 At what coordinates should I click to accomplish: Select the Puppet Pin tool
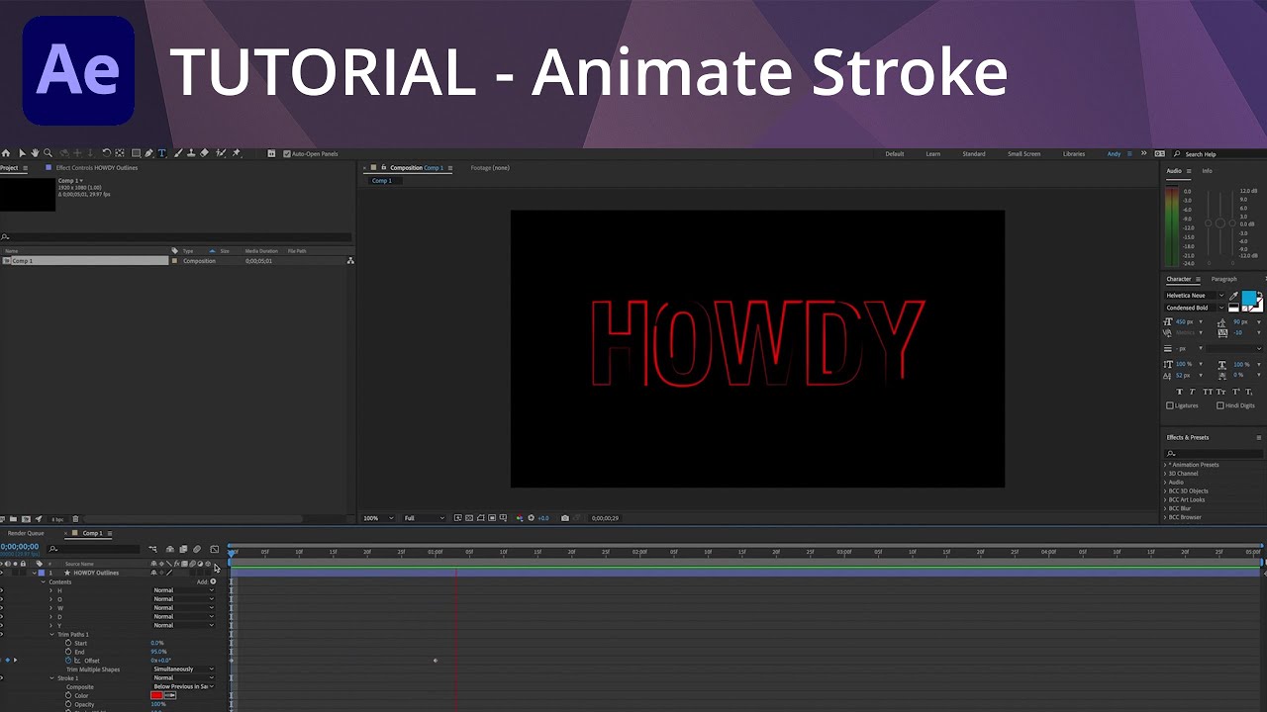[x=237, y=153]
